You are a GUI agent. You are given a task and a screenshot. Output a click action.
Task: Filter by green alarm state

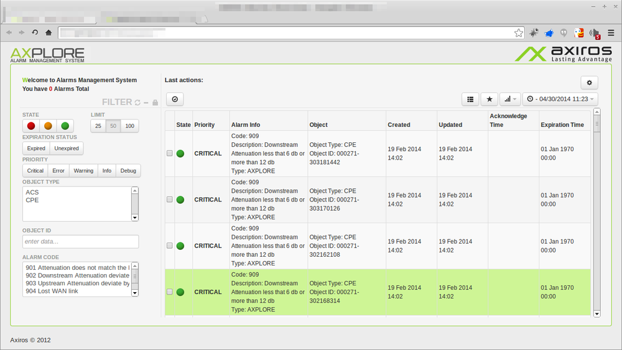(65, 126)
